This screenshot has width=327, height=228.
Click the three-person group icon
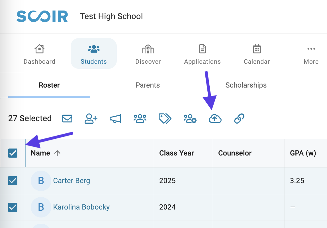point(140,119)
